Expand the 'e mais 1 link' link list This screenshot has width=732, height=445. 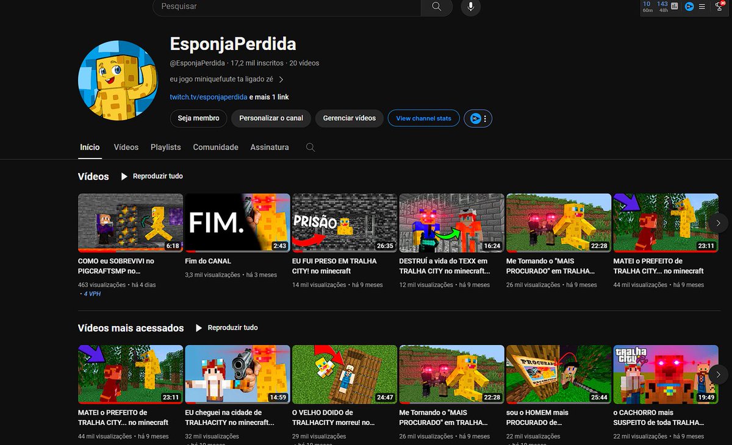269,96
